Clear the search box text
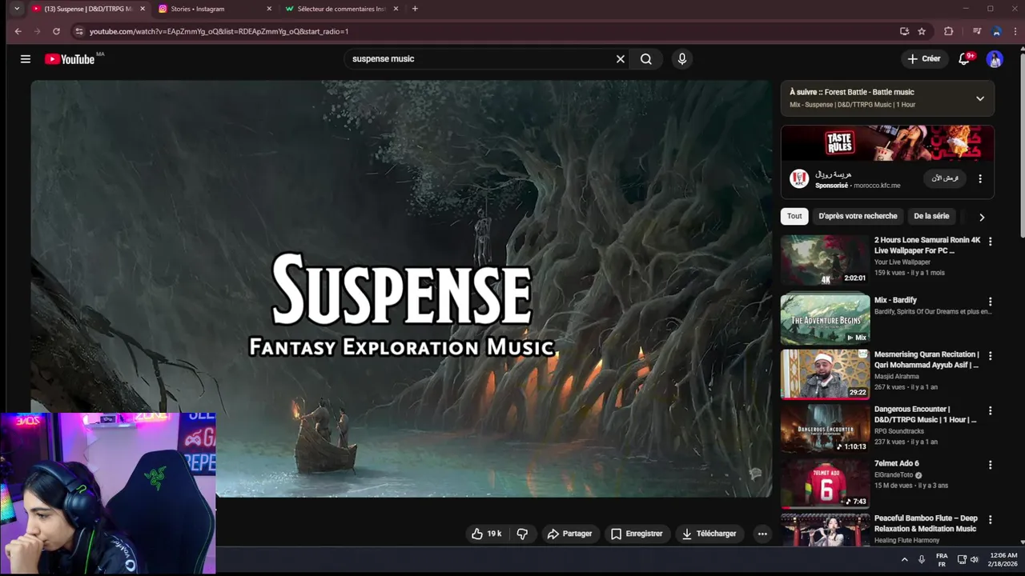The height and width of the screenshot is (576, 1025). coord(620,58)
